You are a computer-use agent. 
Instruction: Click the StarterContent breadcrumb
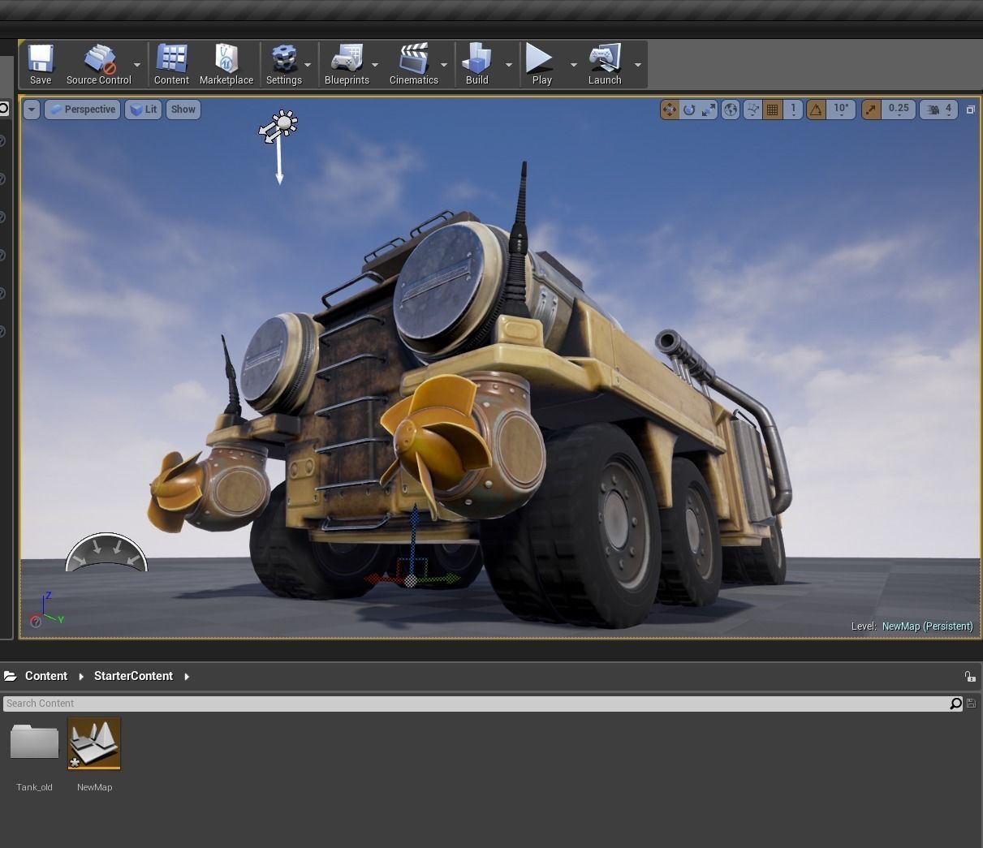click(133, 676)
